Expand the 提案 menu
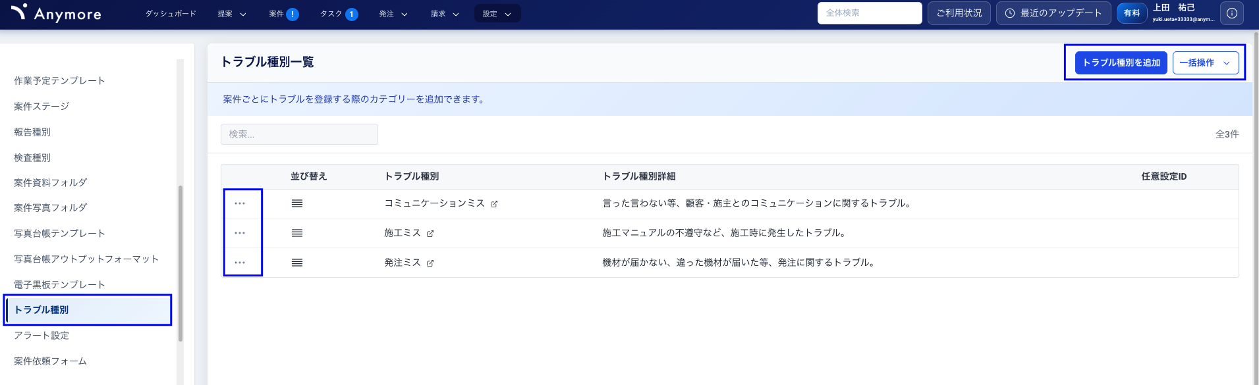Image resolution: width=1259 pixels, height=385 pixels. coord(232,14)
